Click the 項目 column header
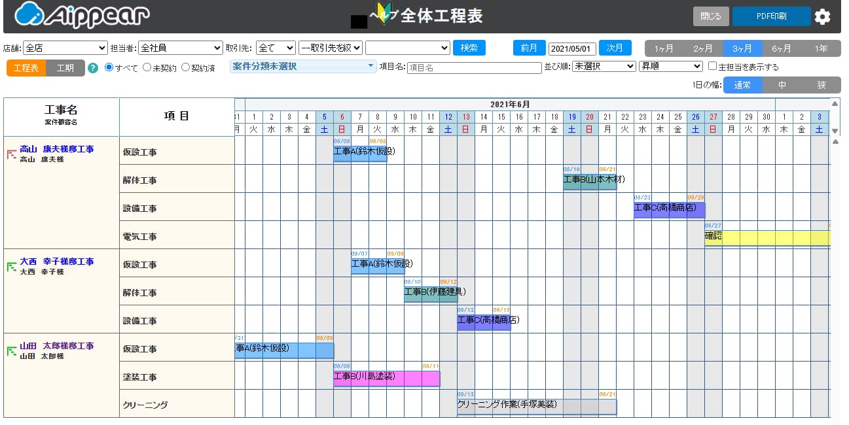 177,116
